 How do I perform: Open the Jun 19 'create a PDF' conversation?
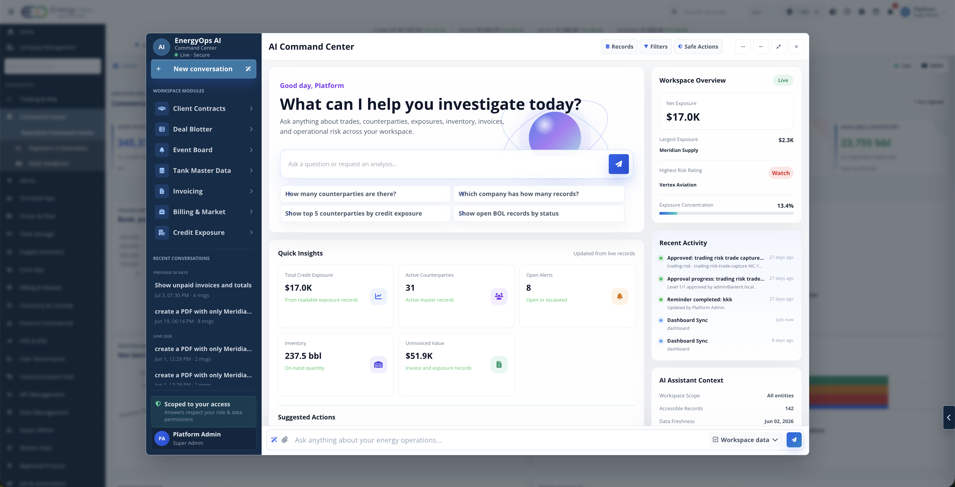point(204,316)
